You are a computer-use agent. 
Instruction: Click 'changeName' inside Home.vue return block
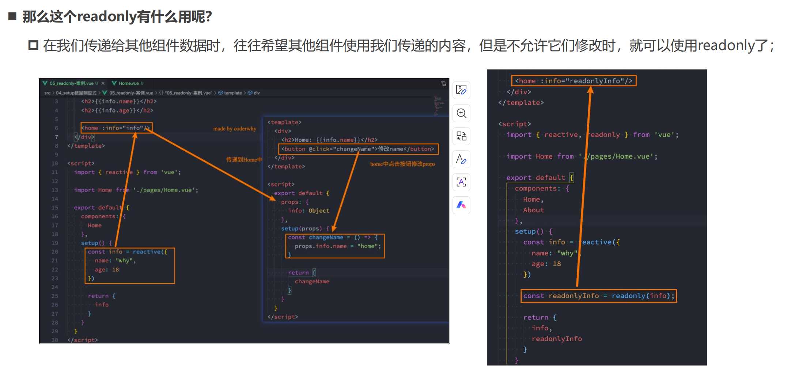(x=312, y=281)
